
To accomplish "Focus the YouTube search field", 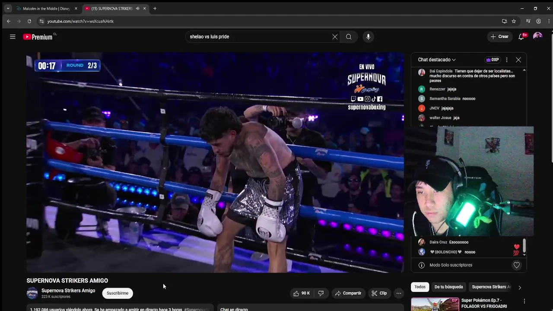I will click(x=259, y=37).
